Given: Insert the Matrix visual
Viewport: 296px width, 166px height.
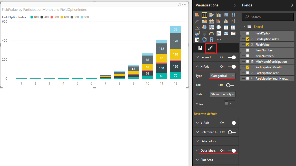Looking at the screenshot, I should point(233,27).
